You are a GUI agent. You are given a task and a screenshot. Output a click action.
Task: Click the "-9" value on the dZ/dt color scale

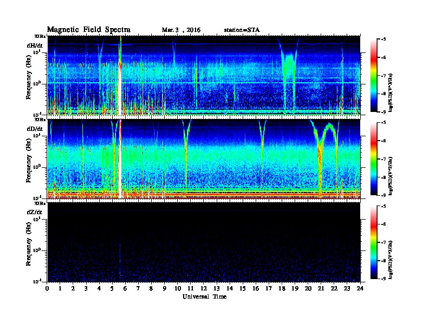[x=383, y=279]
